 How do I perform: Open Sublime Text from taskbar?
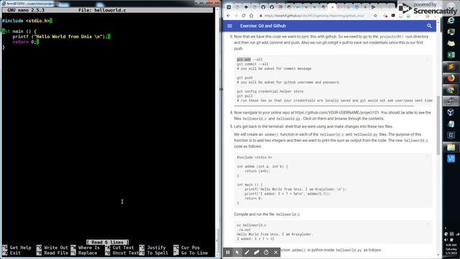click(451, 67)
